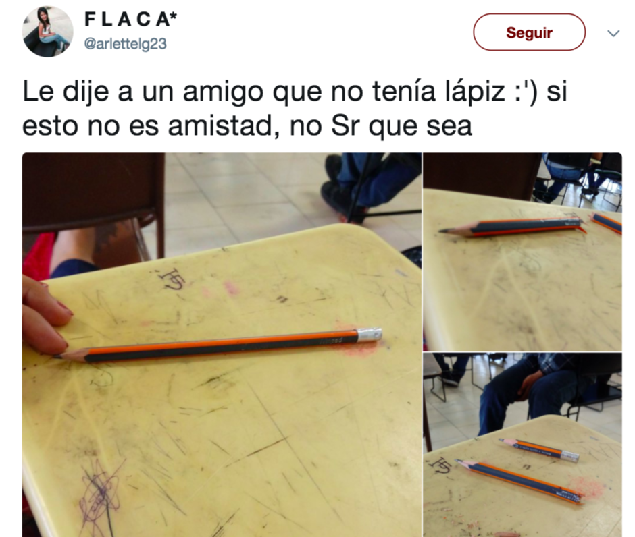Open the FLACA* display name link
The width and height of the screenshot is (635, 537).
pyautogui.click(x=130, y=19)
